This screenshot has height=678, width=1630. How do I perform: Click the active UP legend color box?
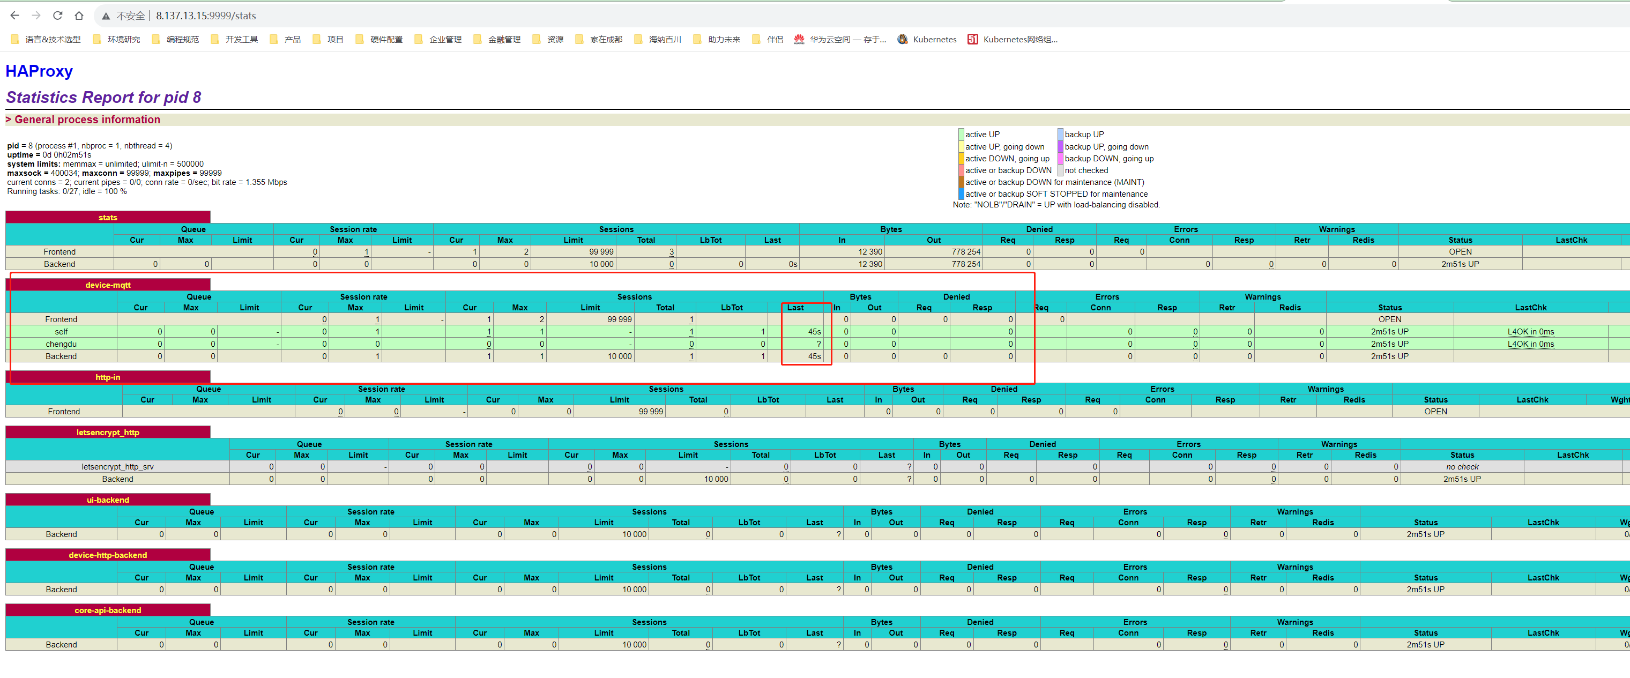click(x=961, y=135)
